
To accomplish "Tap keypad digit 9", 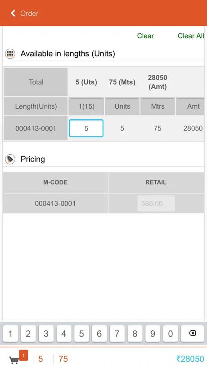I will point(153,333).
